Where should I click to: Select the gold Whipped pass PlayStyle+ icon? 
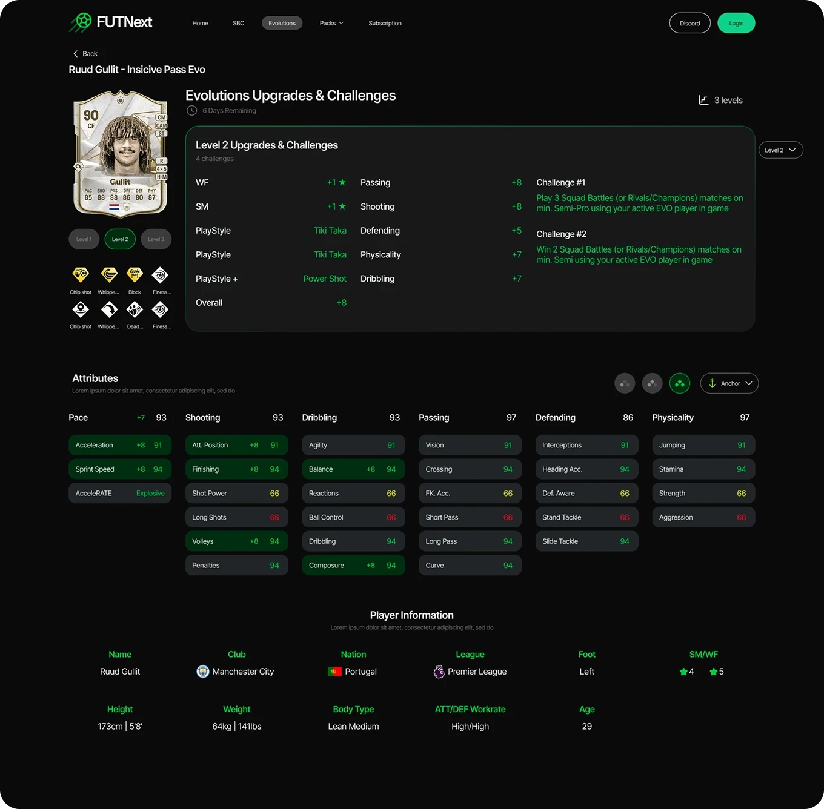tap(109, 275)
